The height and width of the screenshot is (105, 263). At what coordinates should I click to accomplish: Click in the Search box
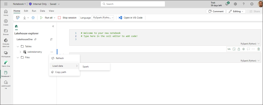pyautogui.click(x=133, y=4)
